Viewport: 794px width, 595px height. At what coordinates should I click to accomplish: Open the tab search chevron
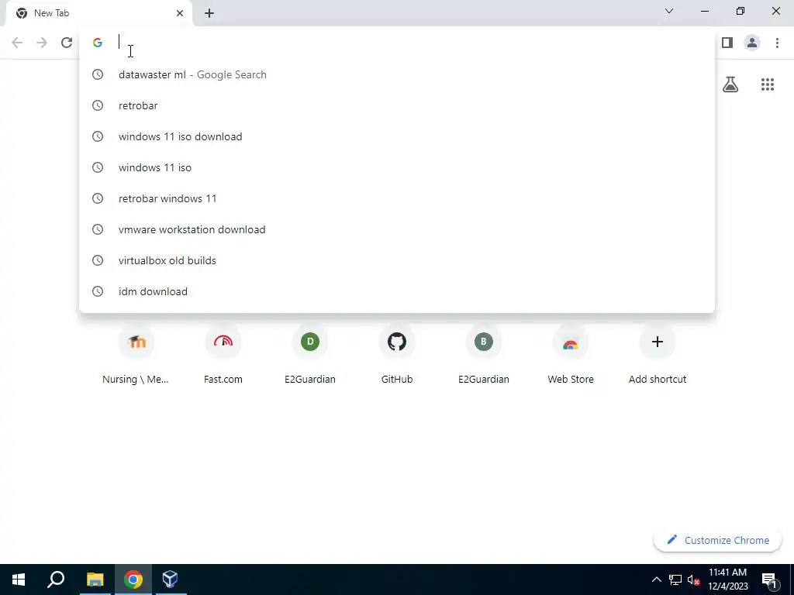point(669,11)
